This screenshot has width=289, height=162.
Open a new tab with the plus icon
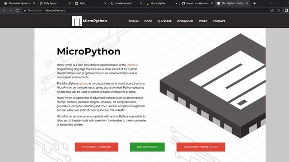255,3
